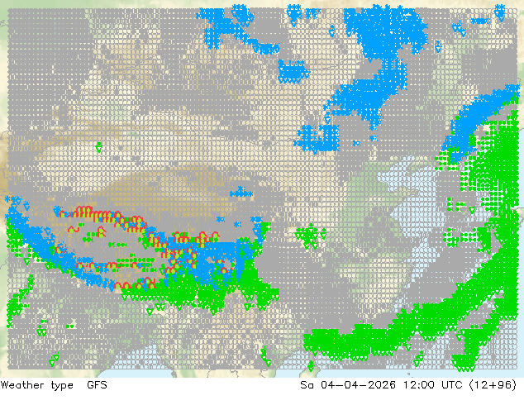524x405 pixels.
Task: Click the small rectangular blue snow patch with triangles underneath
Action: [293, 72]
